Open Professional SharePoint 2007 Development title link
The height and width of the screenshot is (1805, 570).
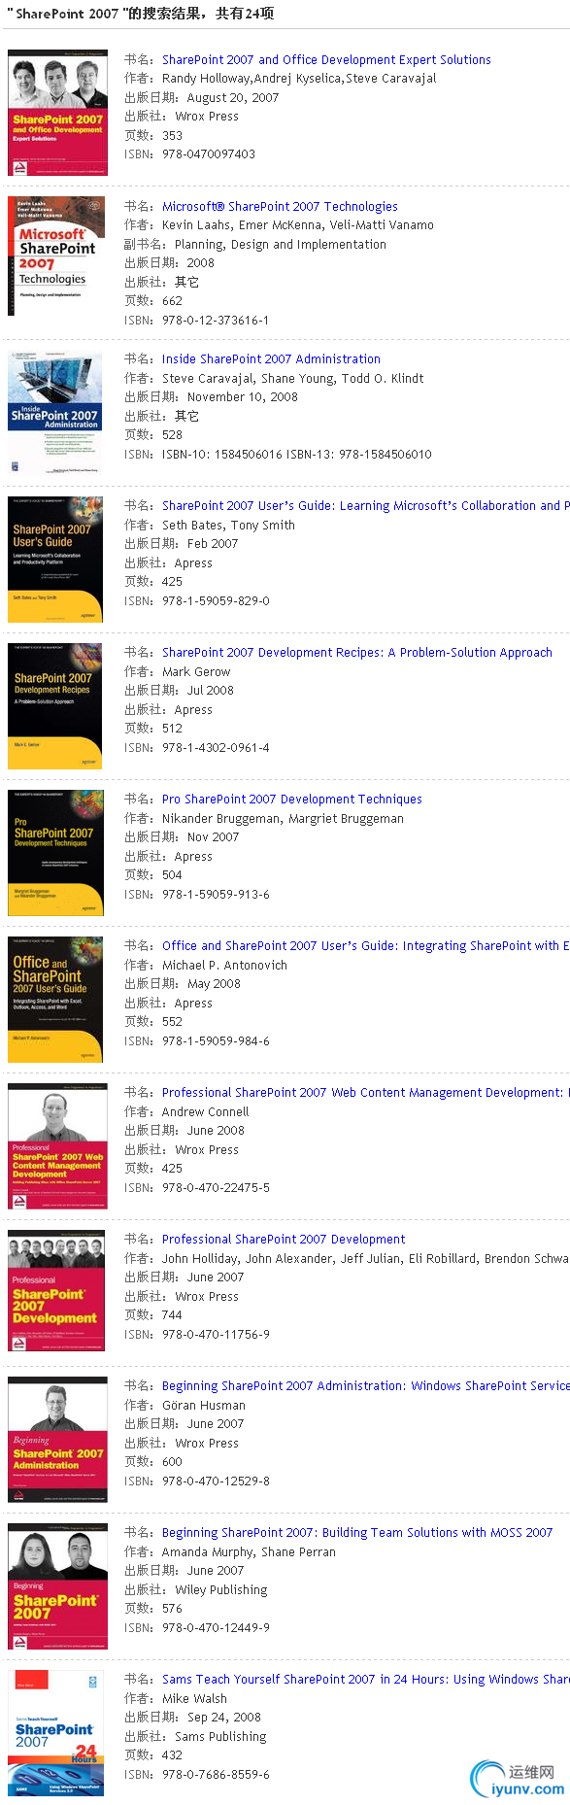(x=284, y=1239)
